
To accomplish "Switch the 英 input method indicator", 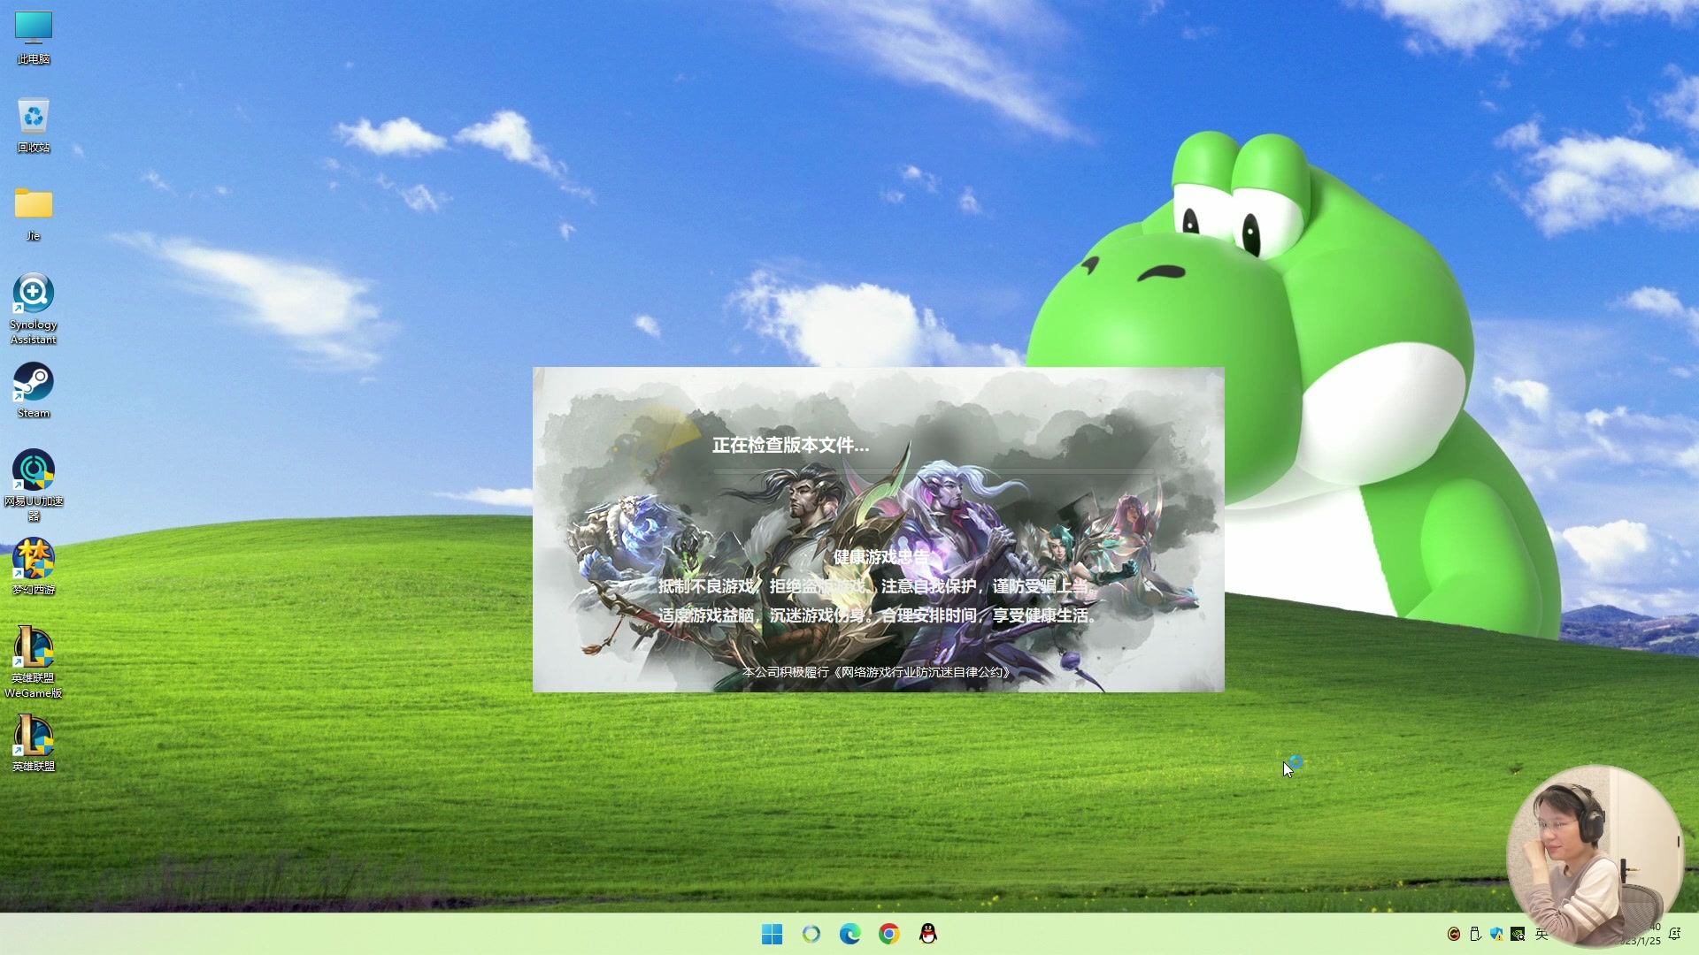I will (1541, 934).
